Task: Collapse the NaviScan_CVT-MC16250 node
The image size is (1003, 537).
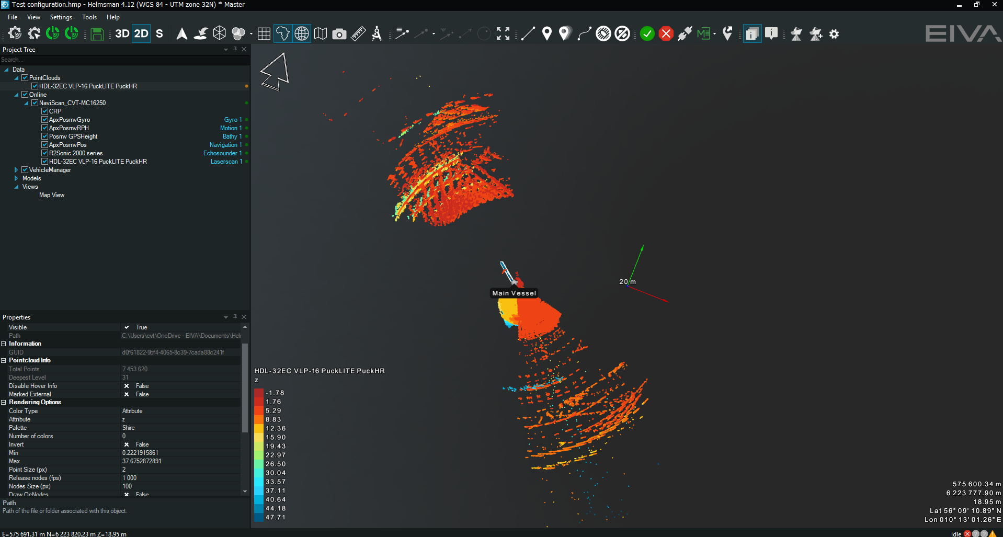Action: tap(26, 103)
